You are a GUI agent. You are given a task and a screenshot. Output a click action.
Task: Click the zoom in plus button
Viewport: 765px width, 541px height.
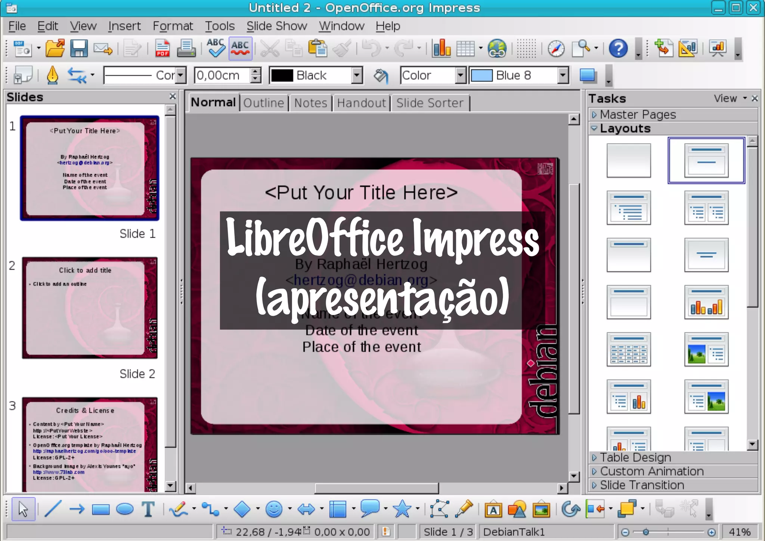pyautogui.click(x=712, y=532)
